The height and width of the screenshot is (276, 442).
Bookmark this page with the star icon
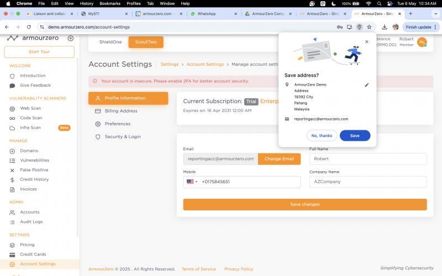click(x=369, y=26)
